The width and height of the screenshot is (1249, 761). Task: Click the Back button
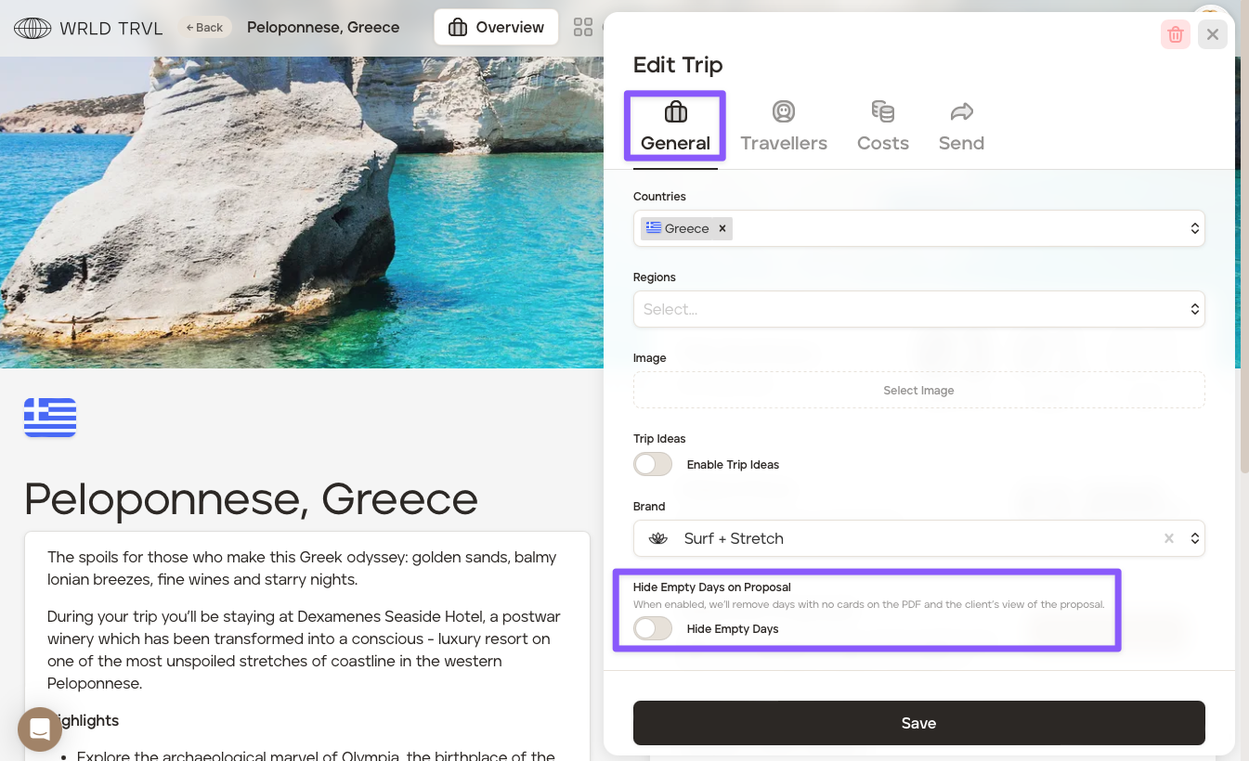204,28
